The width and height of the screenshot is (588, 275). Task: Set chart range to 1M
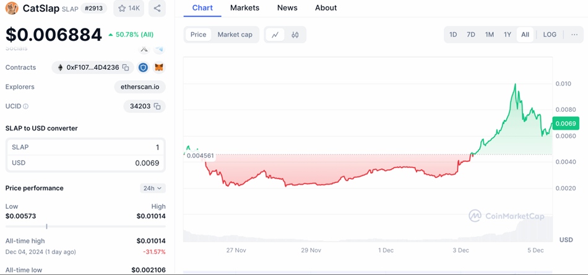tap(490, 35)
